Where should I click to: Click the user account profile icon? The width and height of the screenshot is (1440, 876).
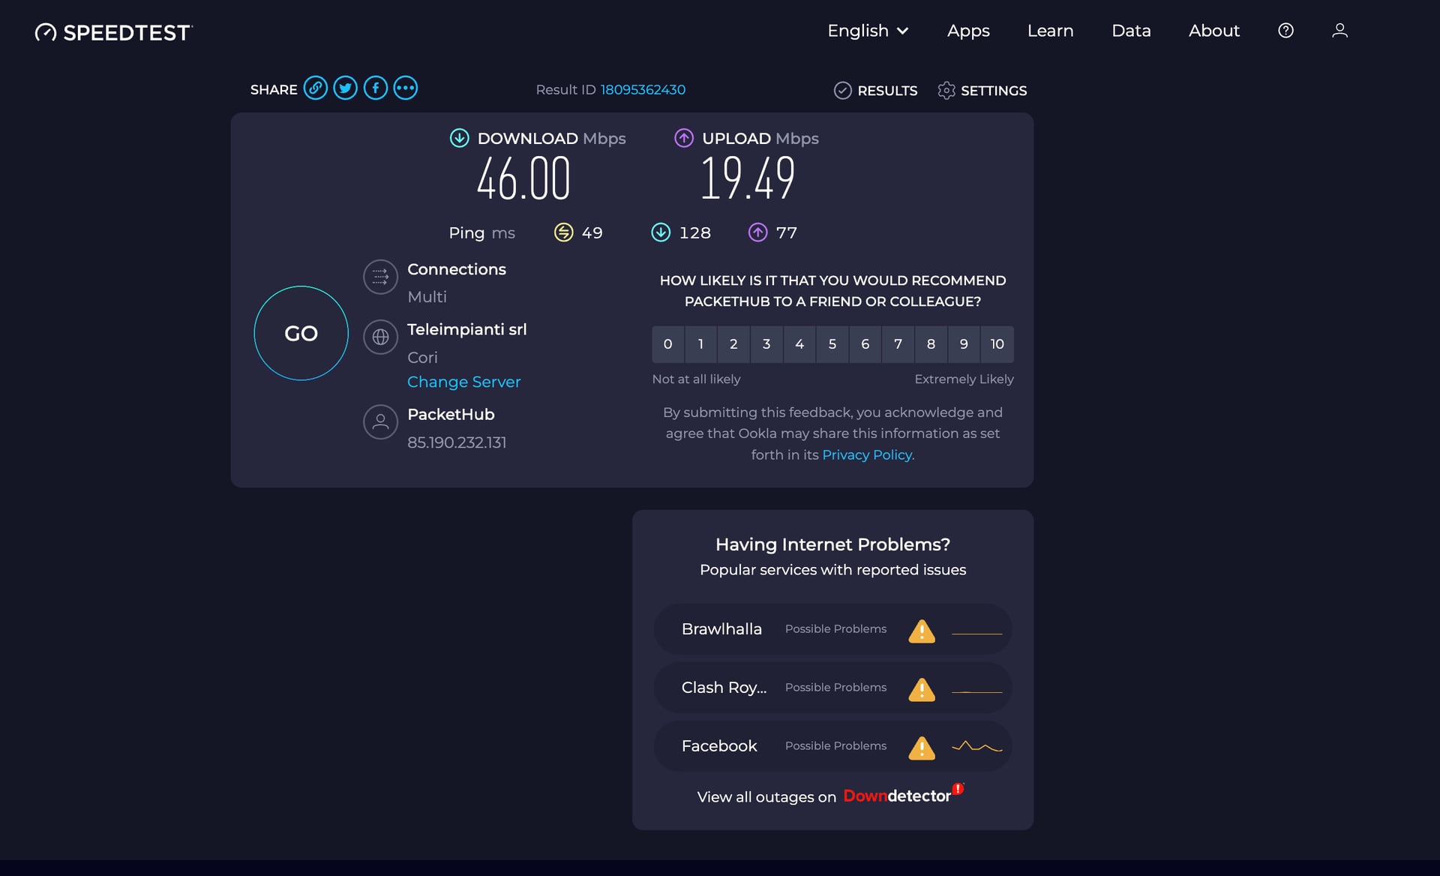1339,31
